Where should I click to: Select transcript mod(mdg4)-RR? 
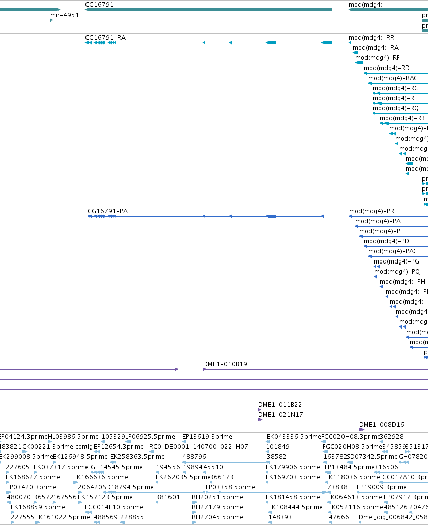pyautogui.click(x=372, y=37)
